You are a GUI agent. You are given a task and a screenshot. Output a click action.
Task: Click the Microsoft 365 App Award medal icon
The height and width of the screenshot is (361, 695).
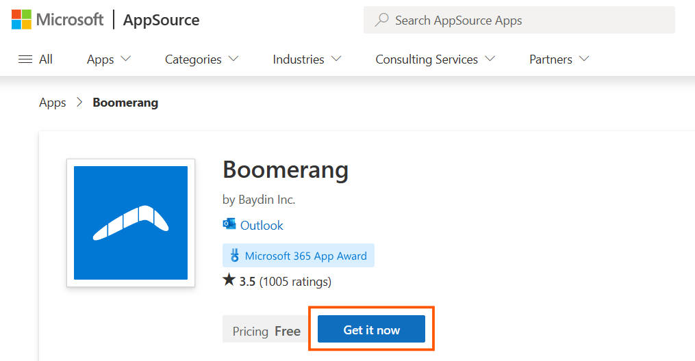tap(235, 256)
